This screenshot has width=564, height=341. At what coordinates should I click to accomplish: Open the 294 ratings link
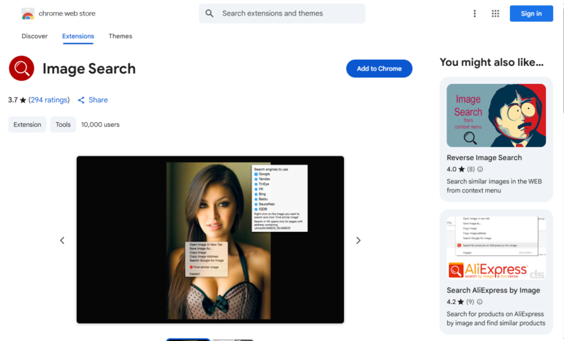pyautogui.click(x=49, y=100)
